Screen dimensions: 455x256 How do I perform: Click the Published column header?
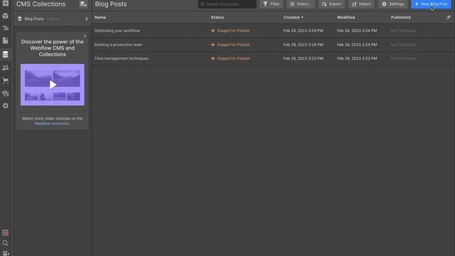pos(400,17)
